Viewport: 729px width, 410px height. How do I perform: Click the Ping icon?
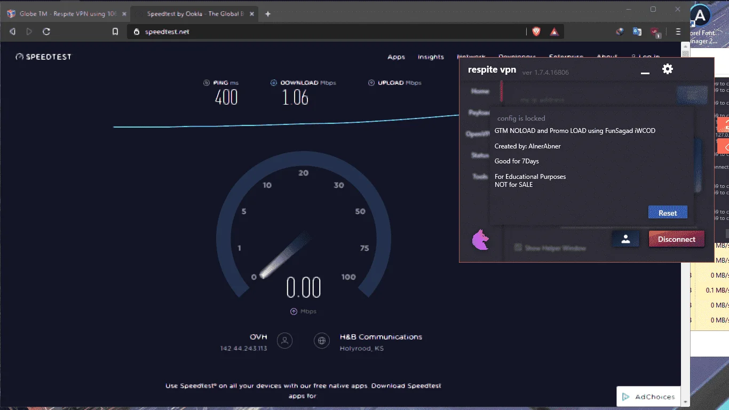[x=207, y=83]
